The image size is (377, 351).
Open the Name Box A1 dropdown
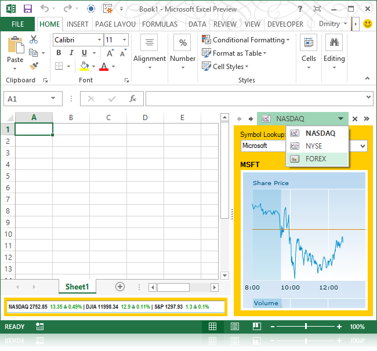(x=53, y=98)
